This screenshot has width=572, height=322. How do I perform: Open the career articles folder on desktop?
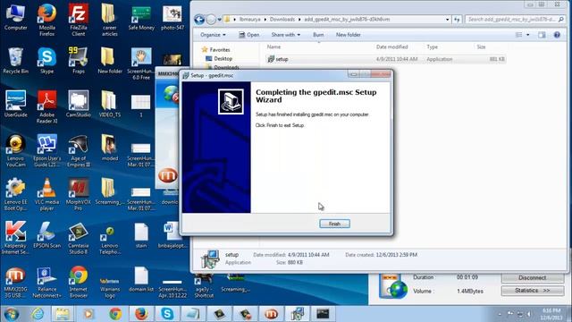(109, 20)
